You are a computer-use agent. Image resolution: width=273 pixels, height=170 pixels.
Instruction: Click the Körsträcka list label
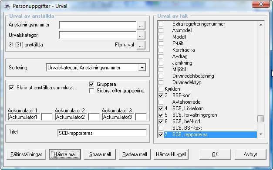pos(183,50)
